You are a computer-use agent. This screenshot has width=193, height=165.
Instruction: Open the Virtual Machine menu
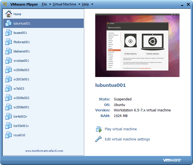click(64, 4)
